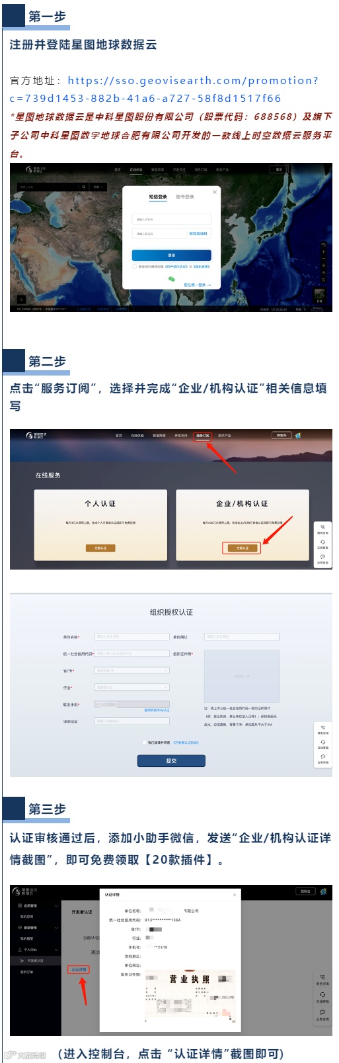Click the map search magnifier icon

coord(84,187)
